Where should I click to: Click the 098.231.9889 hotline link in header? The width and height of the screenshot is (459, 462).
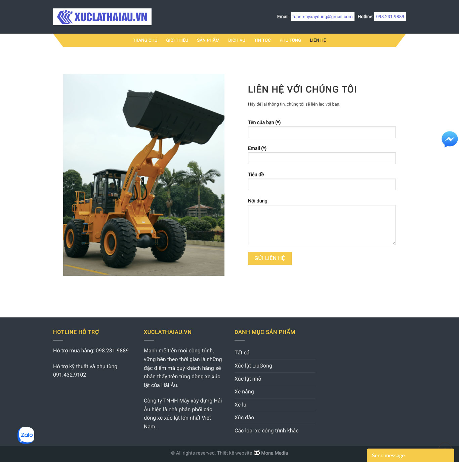click(x=390, y=16)
